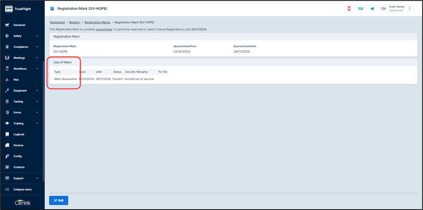The height and width of the screenshot is (210, 423).
Task: Collapse the sidebar menu
Action: pos(22,189)
